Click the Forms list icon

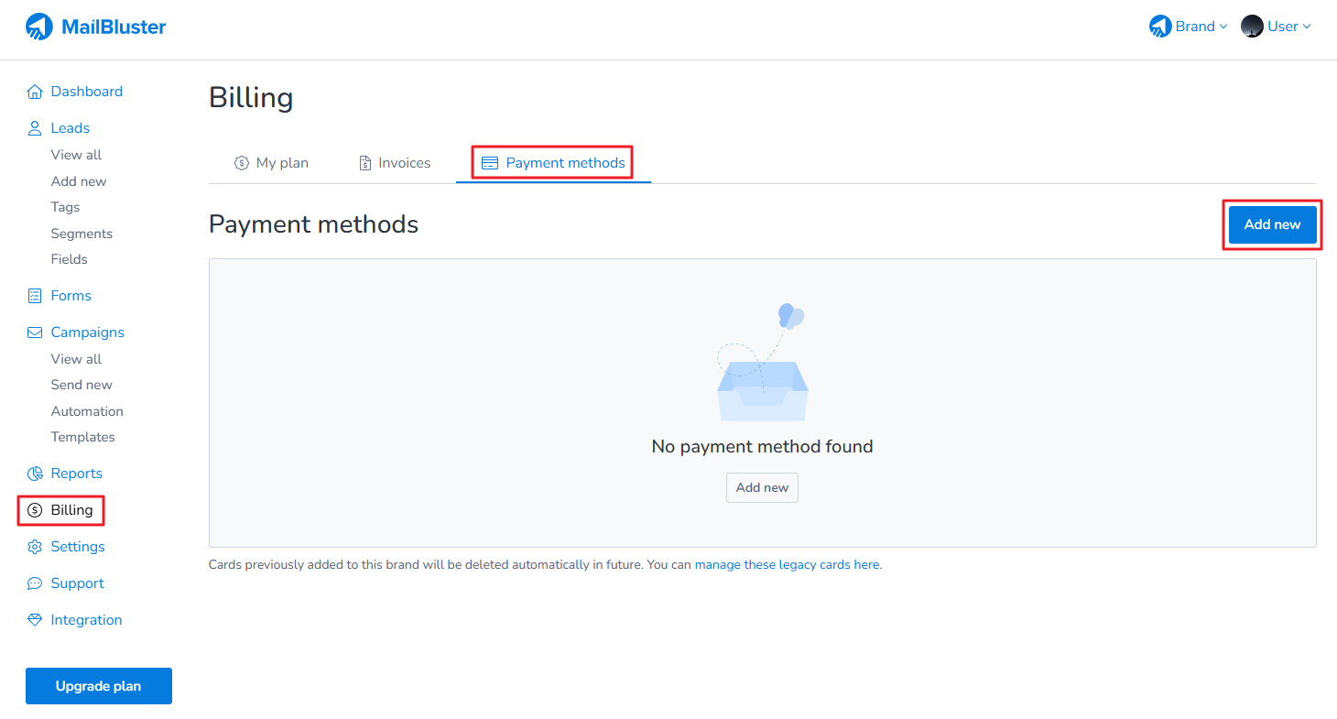(x=35, y=296)
